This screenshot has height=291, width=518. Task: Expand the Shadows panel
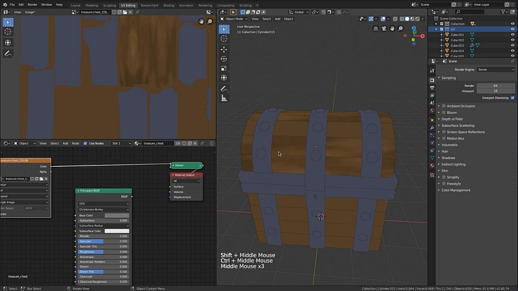[448, 158]
